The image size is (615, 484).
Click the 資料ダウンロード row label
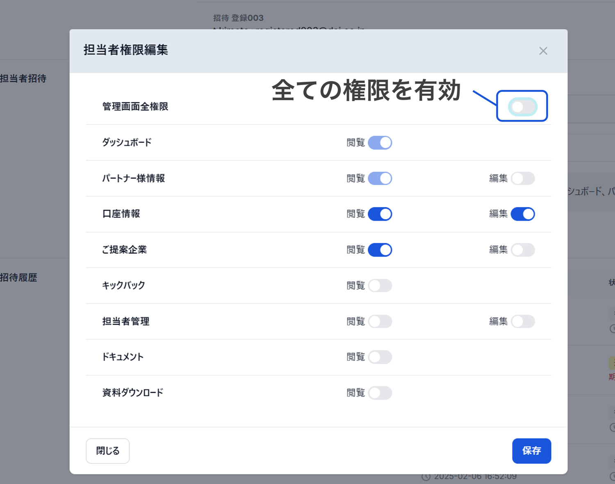coord(132,392)
